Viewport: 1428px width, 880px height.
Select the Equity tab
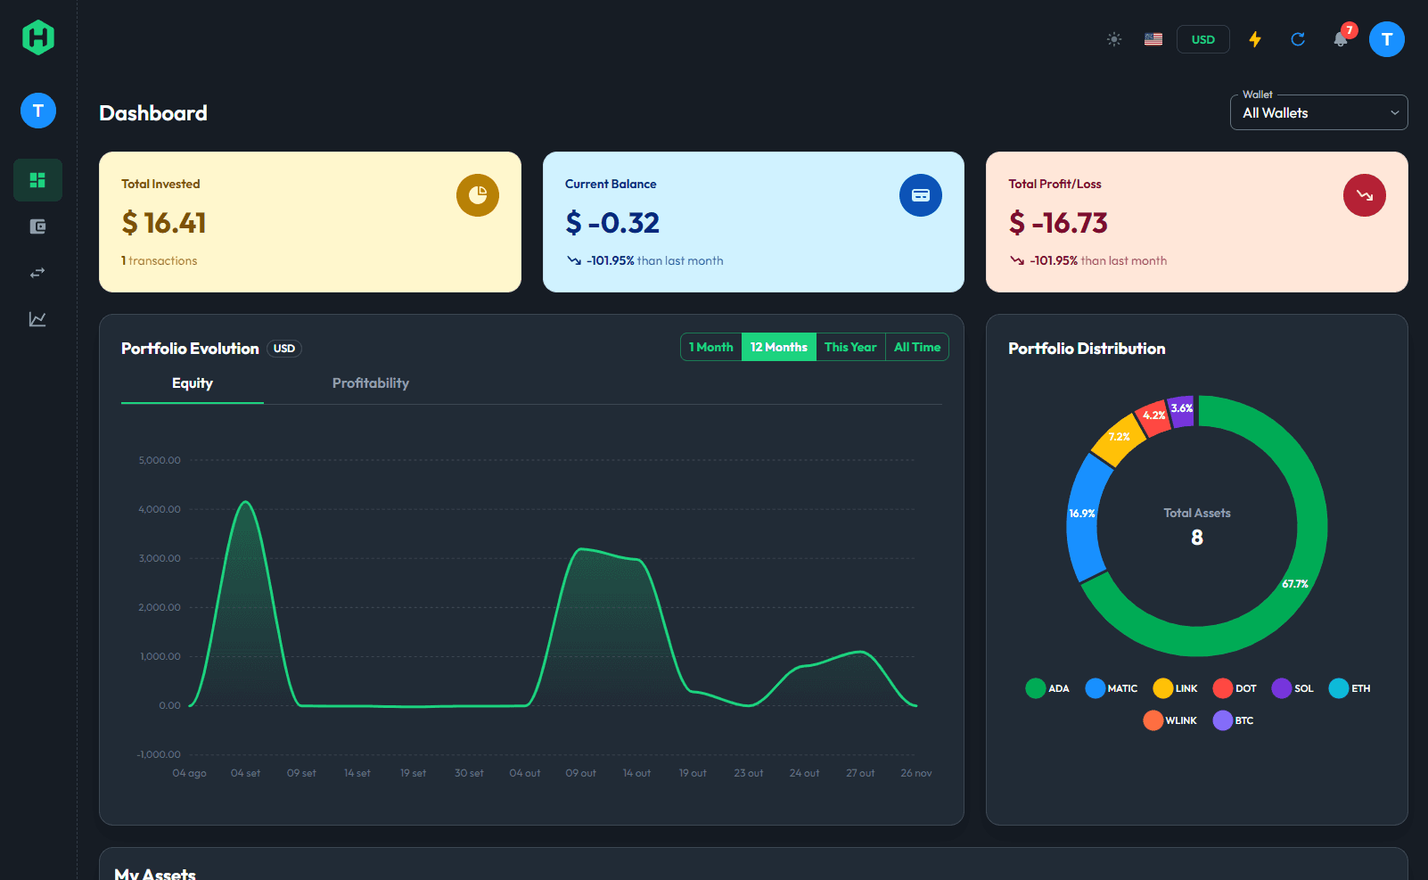pyautogui.click(x=193, y=383)
